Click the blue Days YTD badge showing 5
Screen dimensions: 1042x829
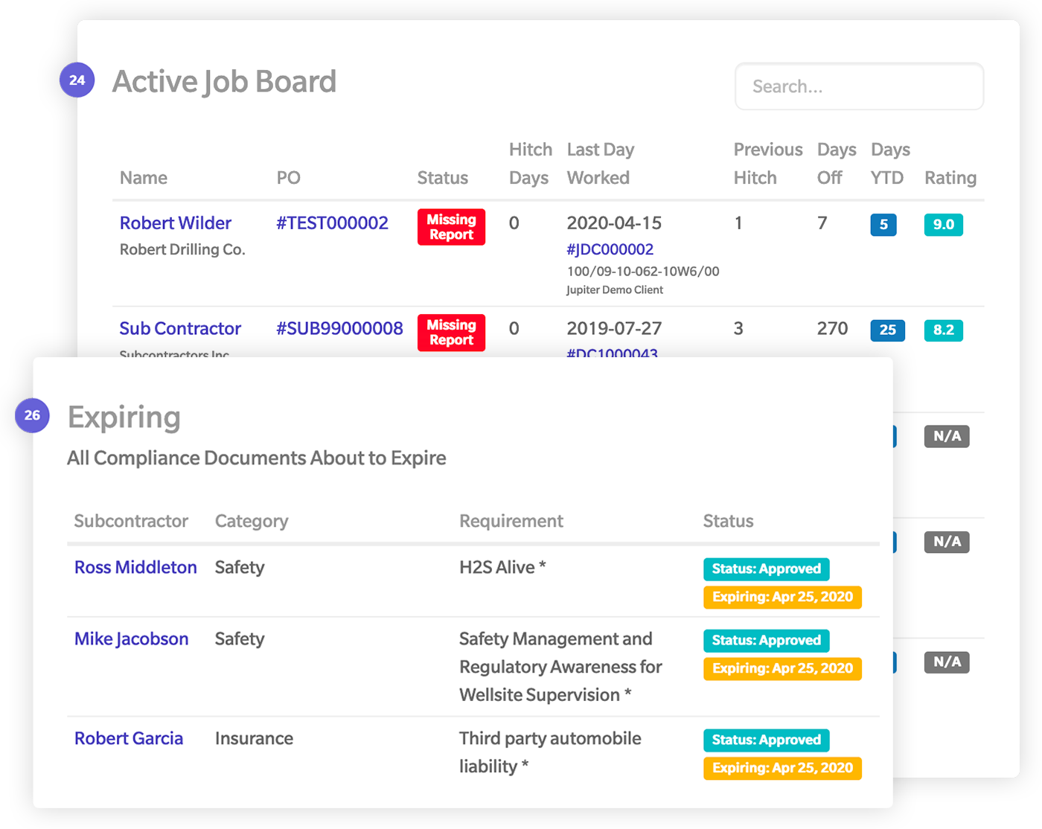(x=883, y=225)
